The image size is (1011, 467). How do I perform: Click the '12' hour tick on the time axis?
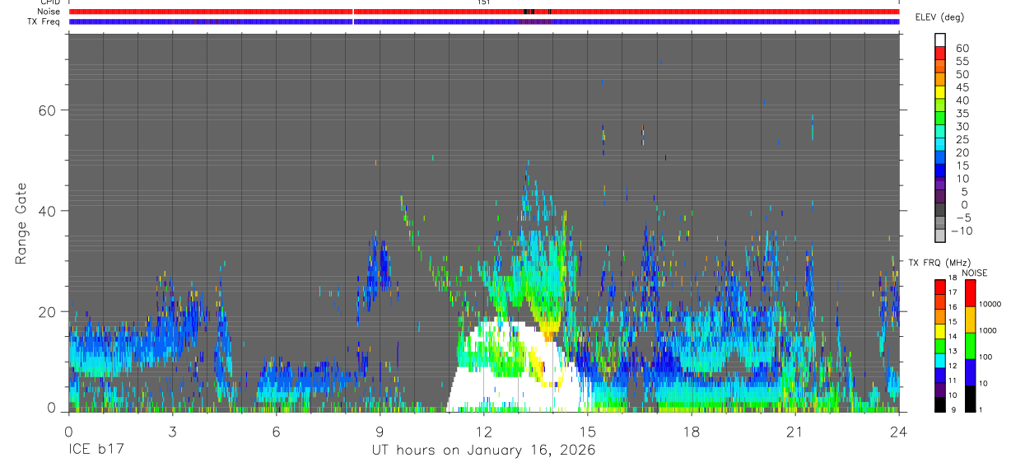pyautogui.click(x=483, y=432)
